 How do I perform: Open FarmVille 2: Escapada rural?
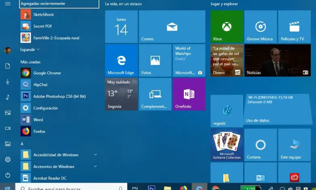coord(59,38)
